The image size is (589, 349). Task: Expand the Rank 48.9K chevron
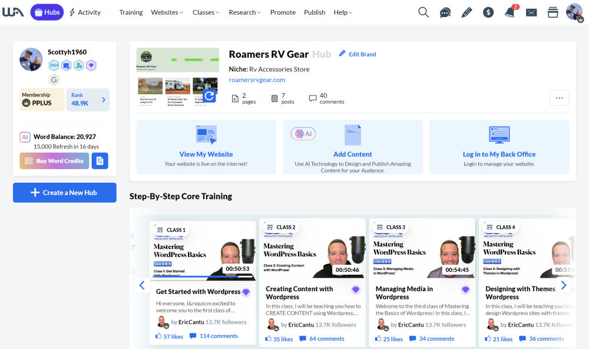(103, 100)
